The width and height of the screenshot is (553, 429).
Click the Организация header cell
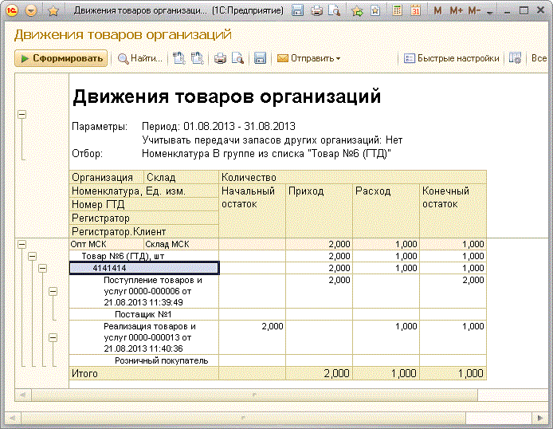point(107,177)
